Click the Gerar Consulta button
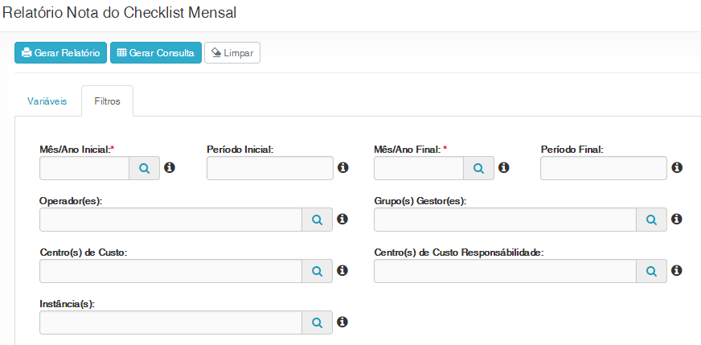The width and height of the screenshot is (701, 345). point(156,53)
